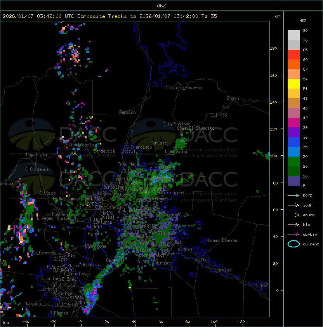Pick the violet 36–39 dBZ legend swatch
323x327 pixels.
click(293, 132)
